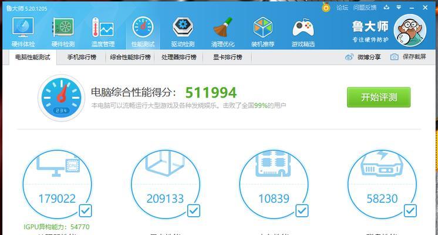Click the disk drive icon
This screenshot has height=235, width=438.
382,164
